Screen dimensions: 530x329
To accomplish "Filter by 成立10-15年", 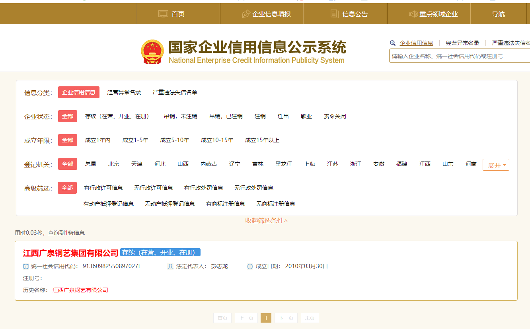I will 217,140.
